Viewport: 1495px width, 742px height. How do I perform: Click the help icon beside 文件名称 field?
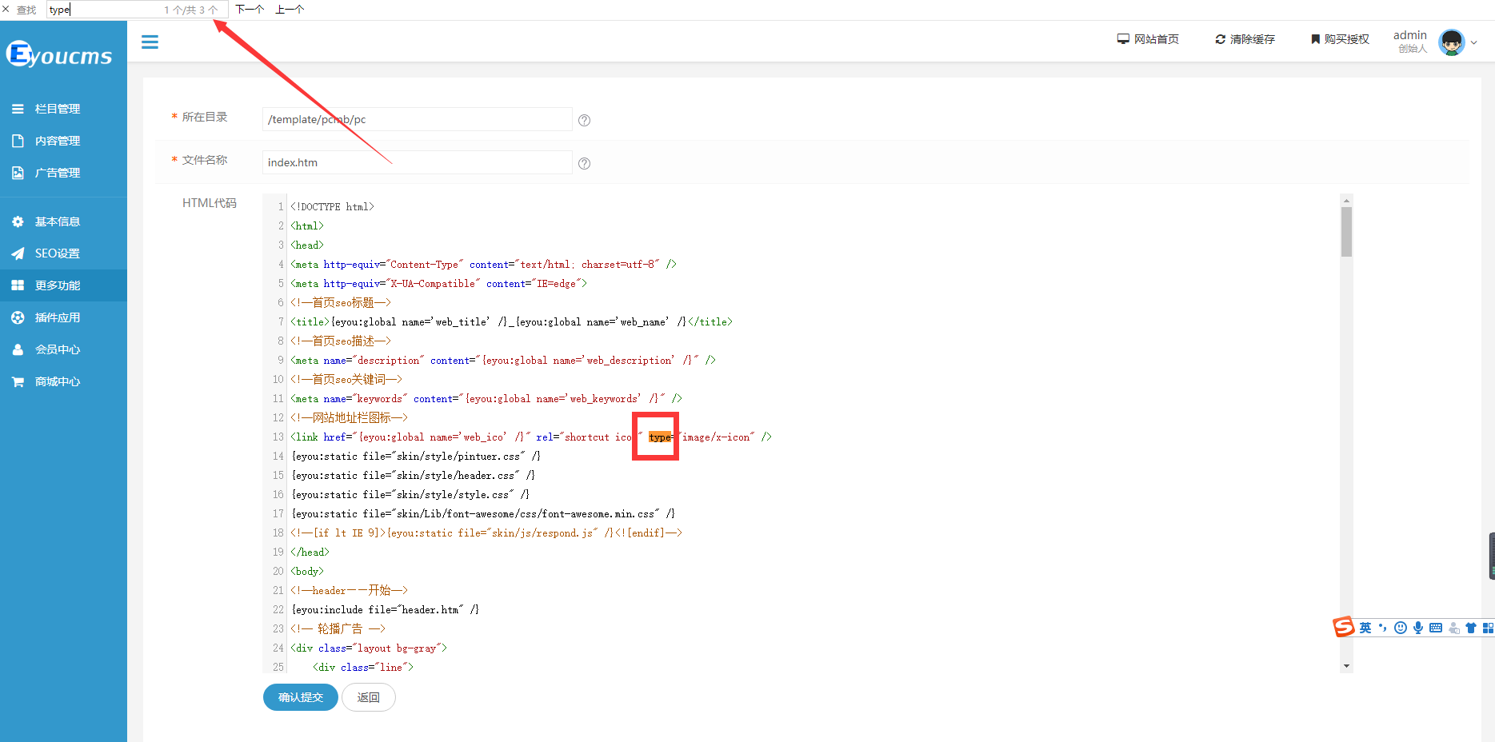coord(584,163)
